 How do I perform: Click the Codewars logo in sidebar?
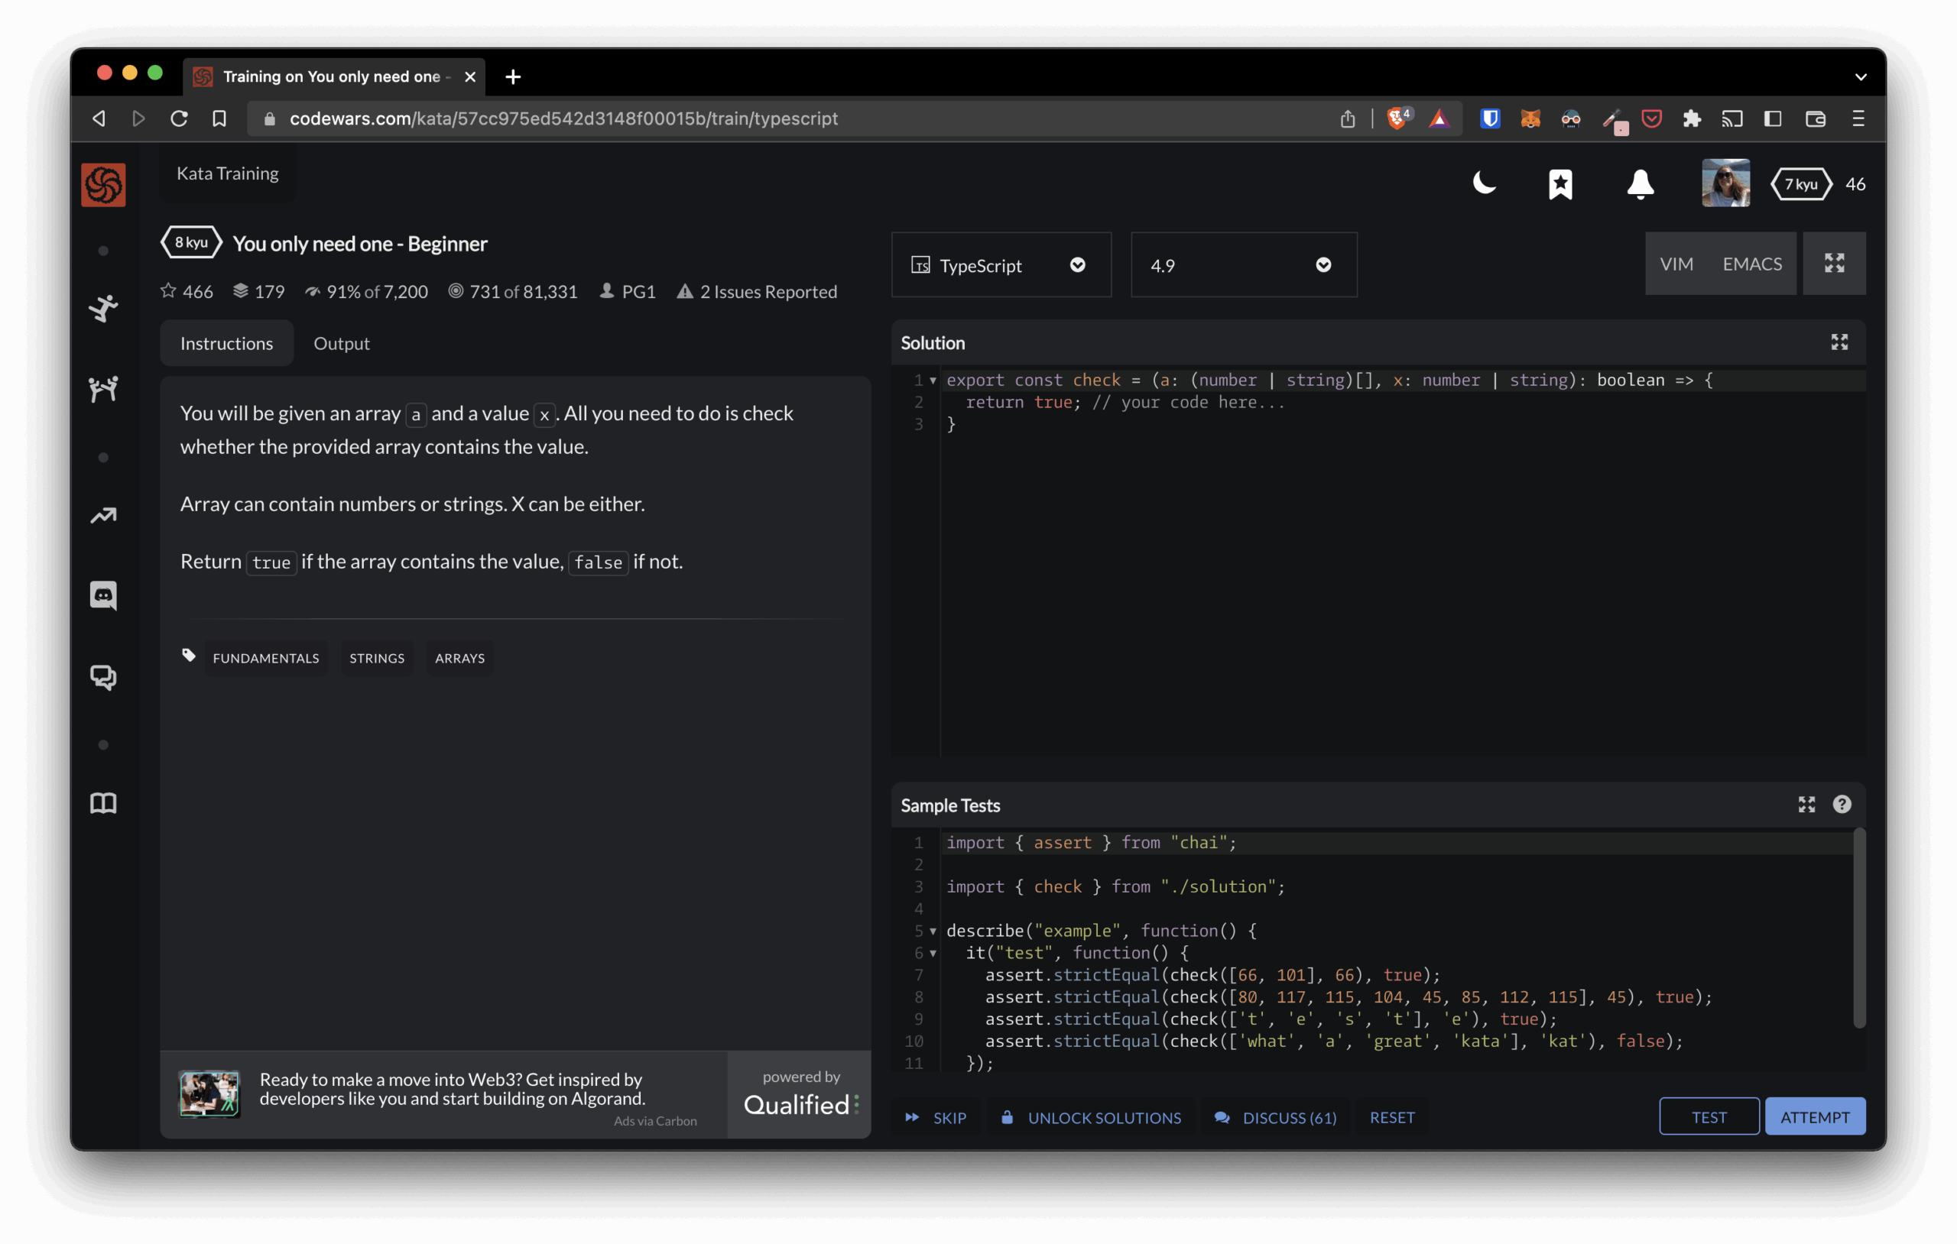pos(103,184)
